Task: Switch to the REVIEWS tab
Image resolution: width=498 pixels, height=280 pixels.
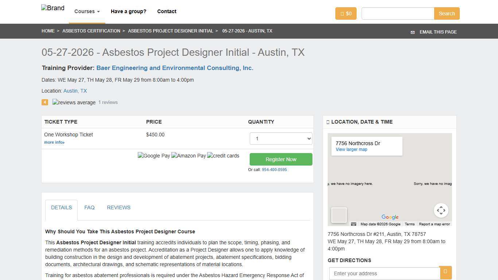Action: point(118,207)
